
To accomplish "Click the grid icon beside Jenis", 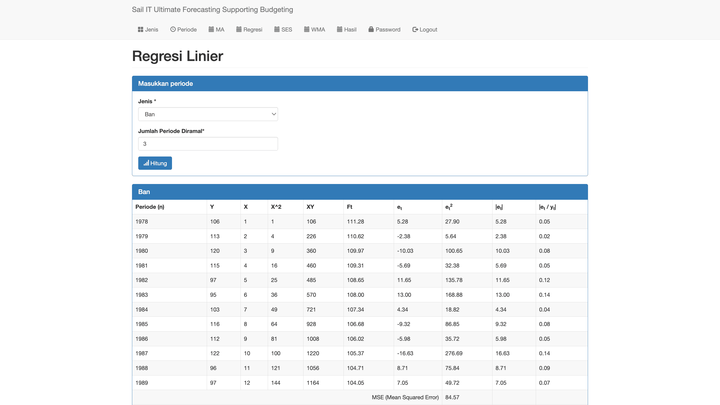I will pyautogui.click(x=140, y=29).
